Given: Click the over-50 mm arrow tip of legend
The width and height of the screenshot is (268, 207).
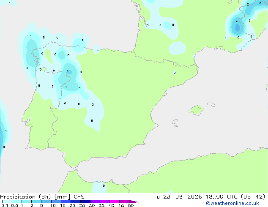Looking at the screenshot, I should (x=134, y=202).
